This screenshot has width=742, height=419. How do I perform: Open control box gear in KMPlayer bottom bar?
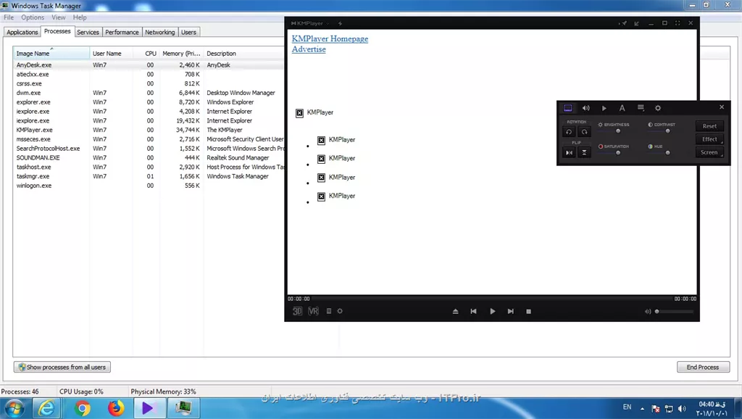tap(340, 311)
